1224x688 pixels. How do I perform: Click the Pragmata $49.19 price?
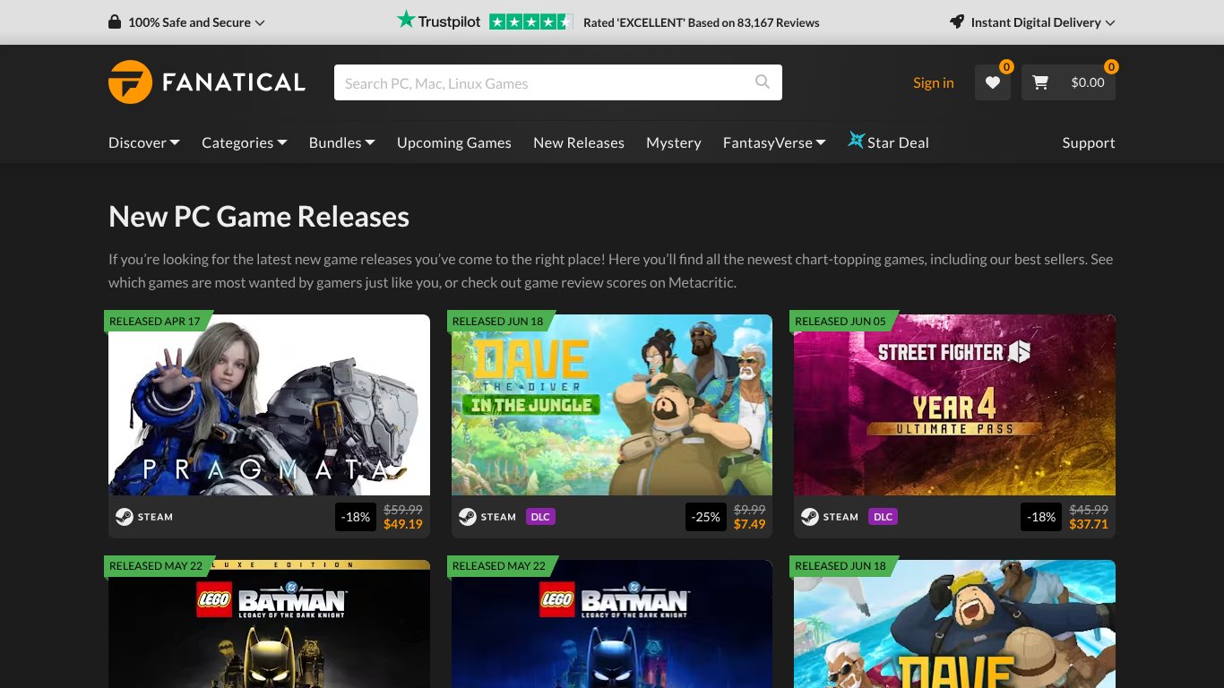pos(403,524)
